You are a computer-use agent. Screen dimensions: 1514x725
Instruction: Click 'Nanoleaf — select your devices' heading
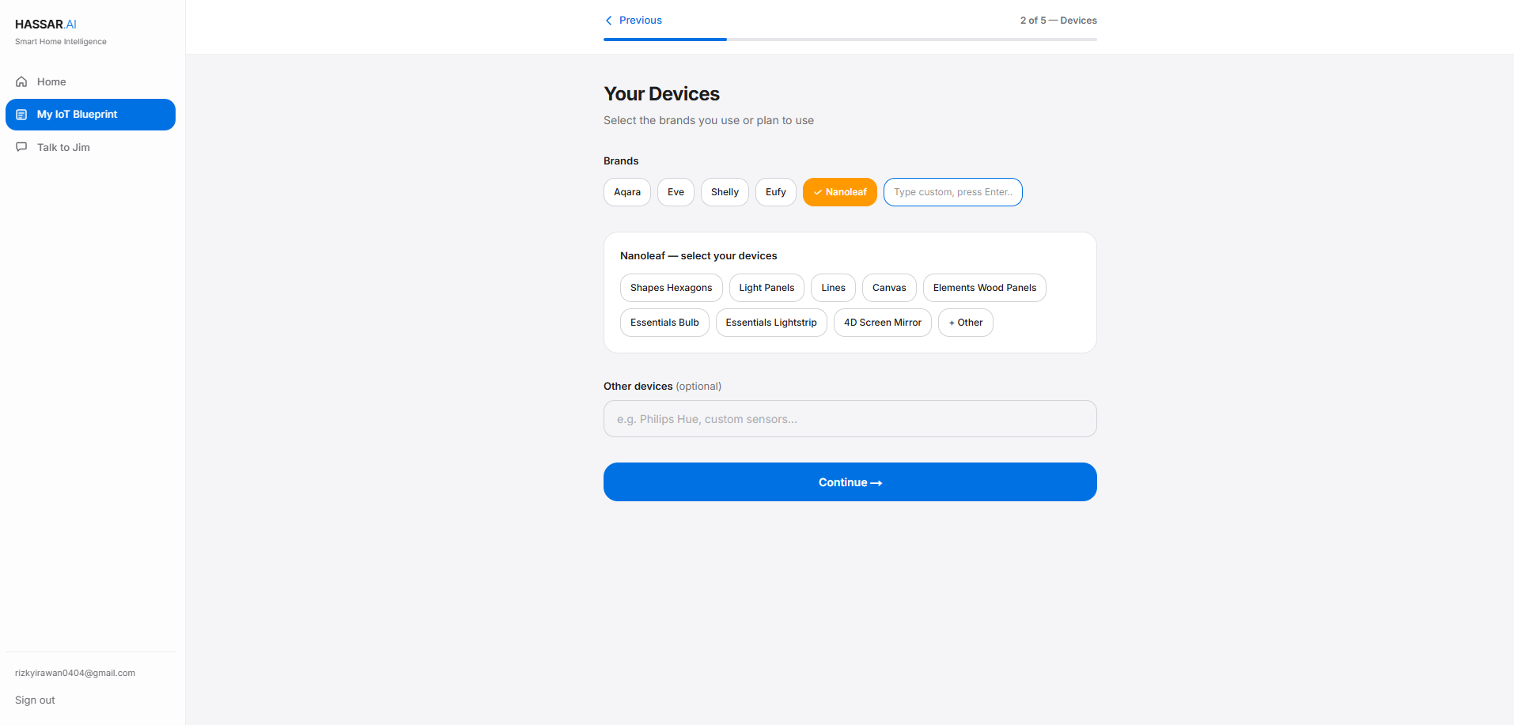pos(698,256)
